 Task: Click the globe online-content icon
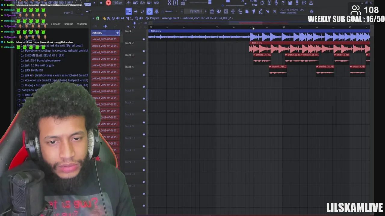tap(312, 11)
